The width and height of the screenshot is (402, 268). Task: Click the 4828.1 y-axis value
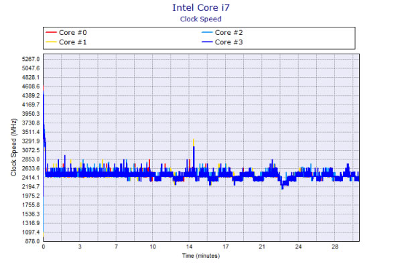(x=31, y=78)
